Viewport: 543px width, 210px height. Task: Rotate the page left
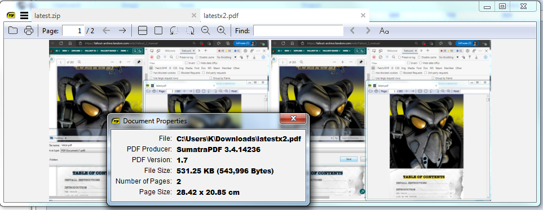(174, 30)
